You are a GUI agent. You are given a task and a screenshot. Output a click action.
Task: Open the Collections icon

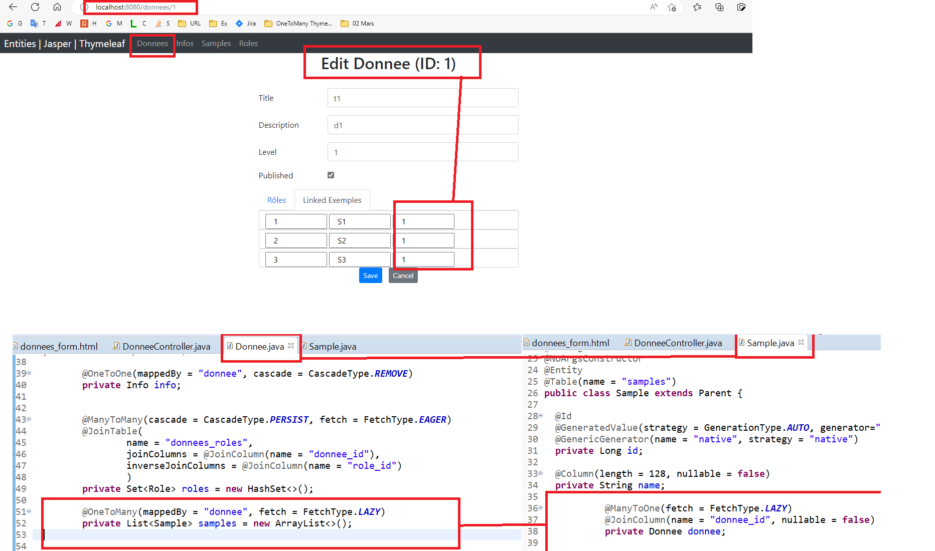(719, 7)
